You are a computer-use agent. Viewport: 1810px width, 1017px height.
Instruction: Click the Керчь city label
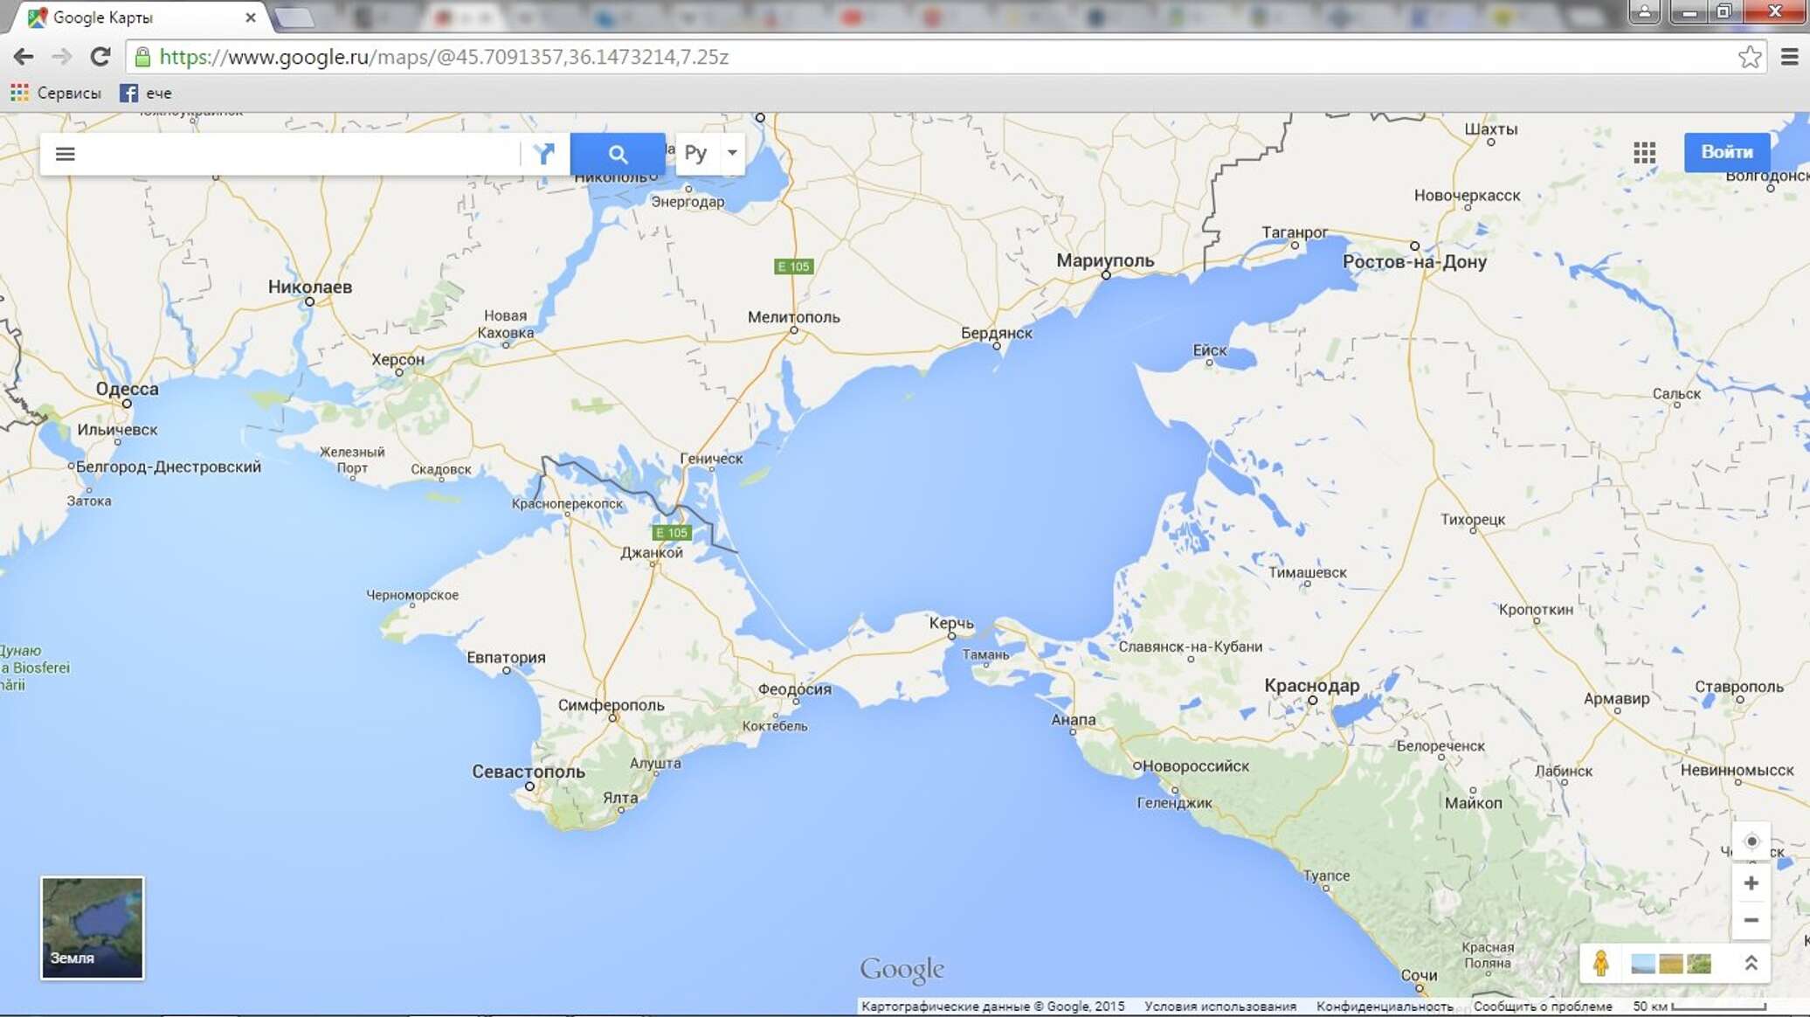click(951, 623)
